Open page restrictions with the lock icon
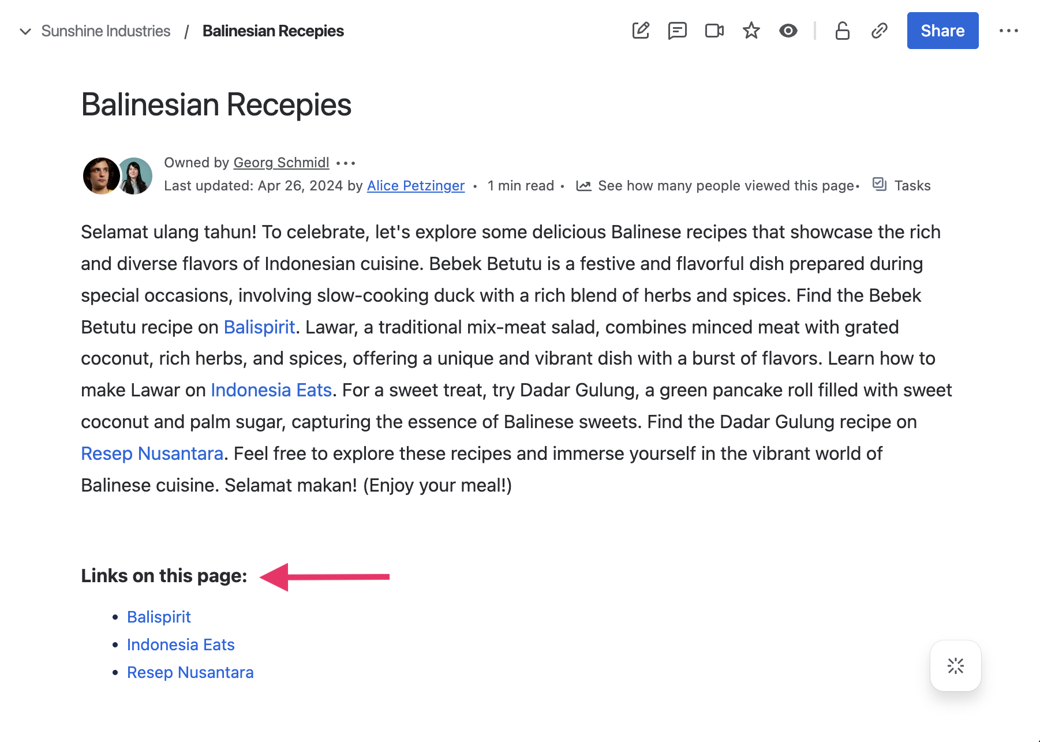The image size is (1040, 742). point(842,31)
